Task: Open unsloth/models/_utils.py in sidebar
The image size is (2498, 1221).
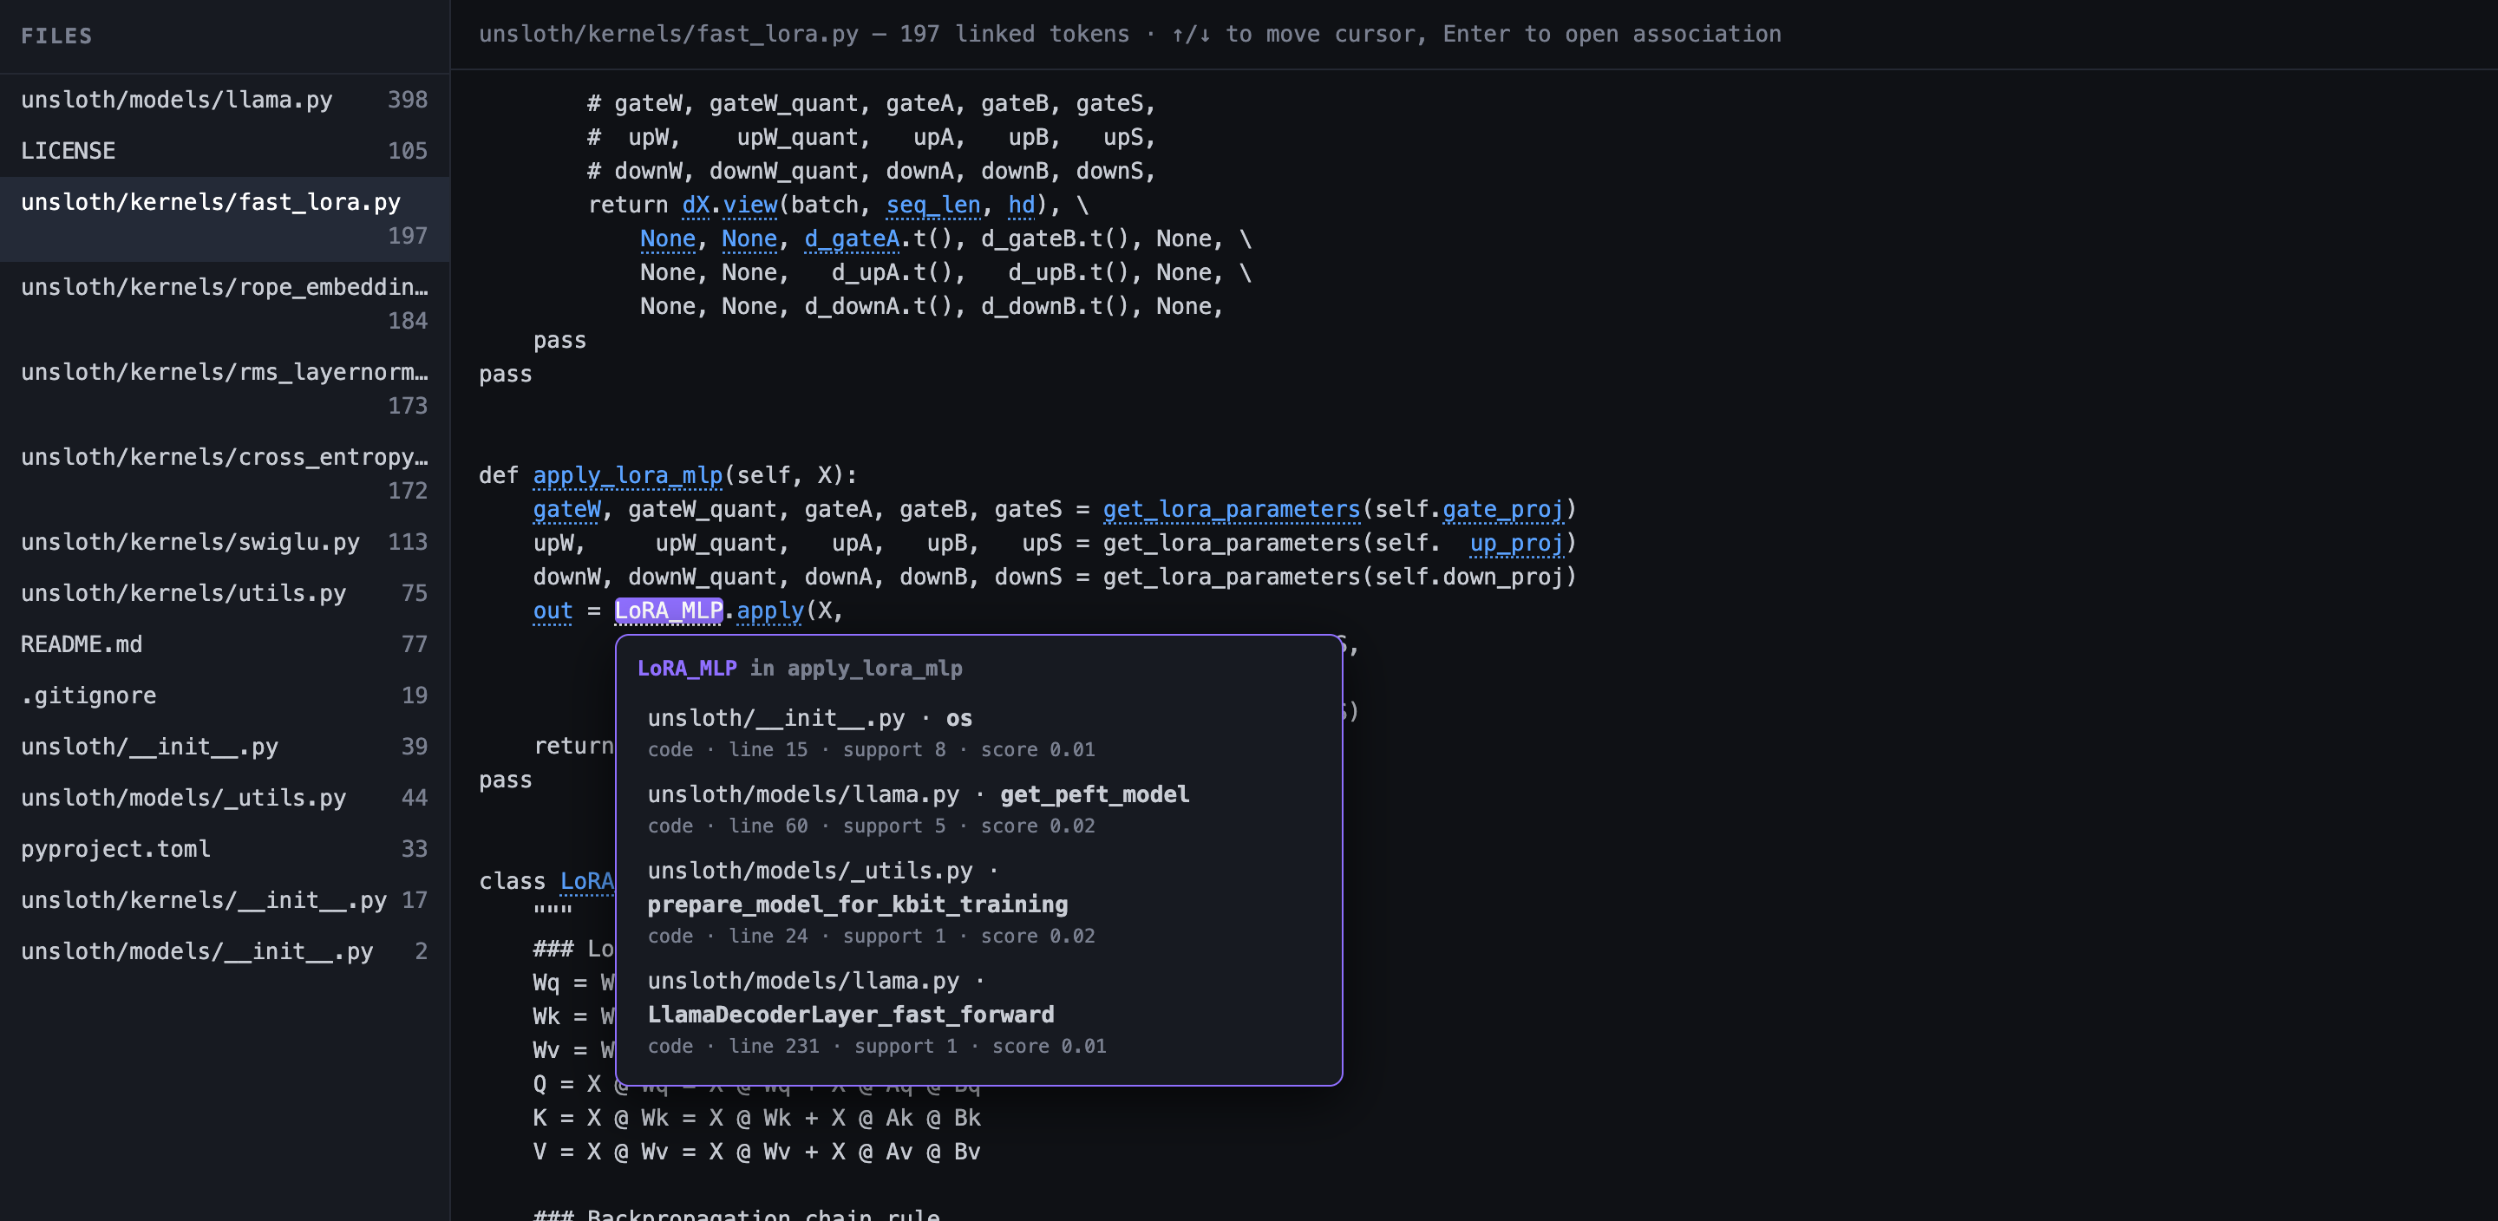Action: [224, 798]
